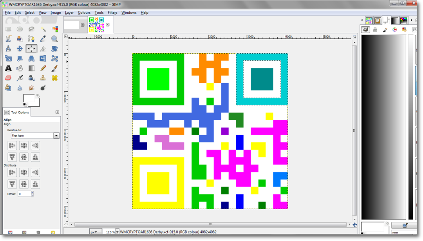Open the Filters menu
Viewport: 423px width, 241px height.
(112, 13)
